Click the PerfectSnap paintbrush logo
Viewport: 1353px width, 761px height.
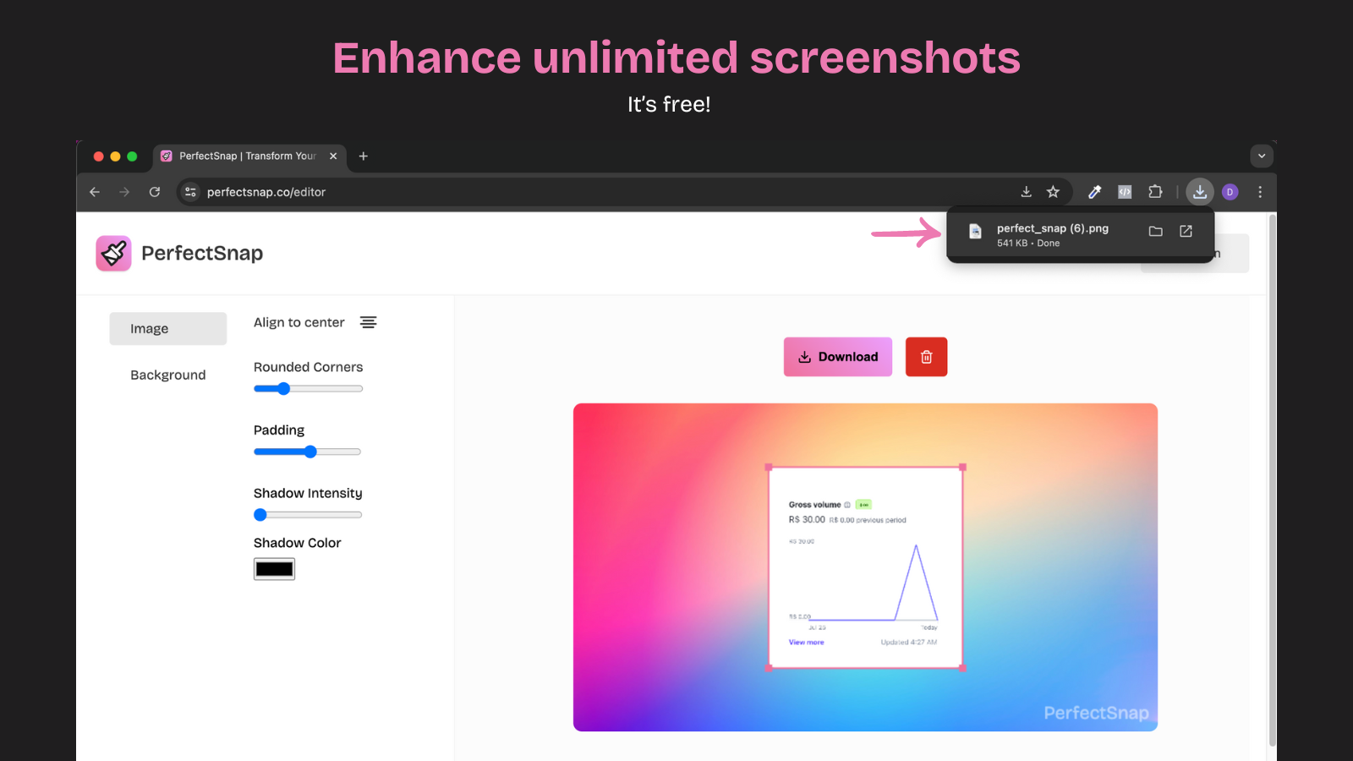(113, 253)
